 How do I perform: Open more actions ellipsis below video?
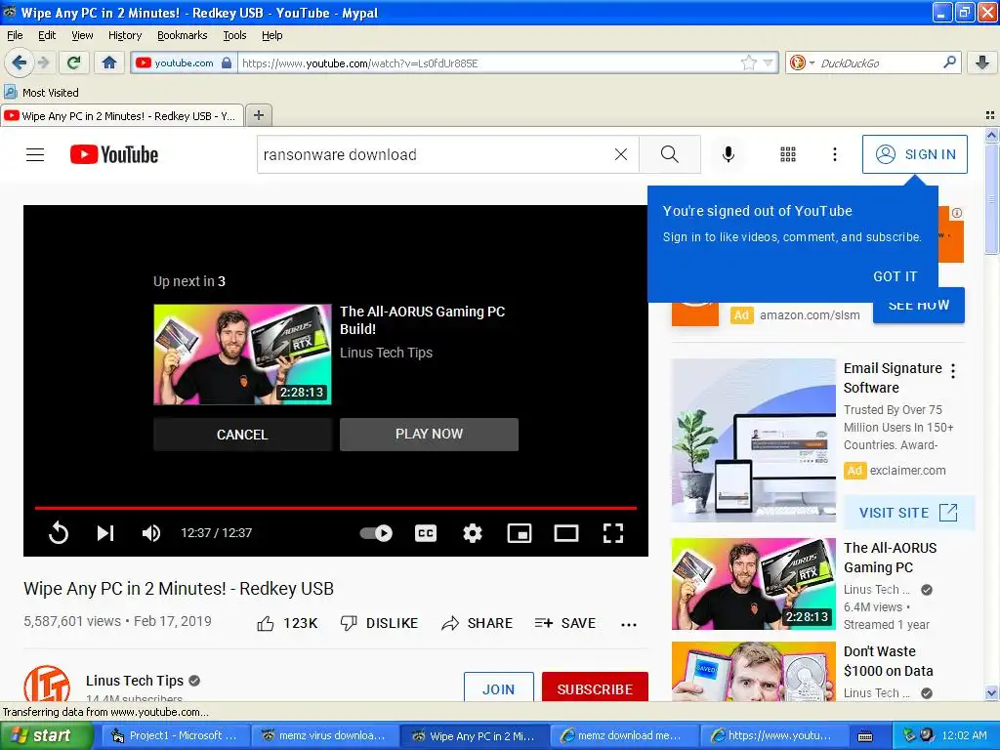coord(629,624)
